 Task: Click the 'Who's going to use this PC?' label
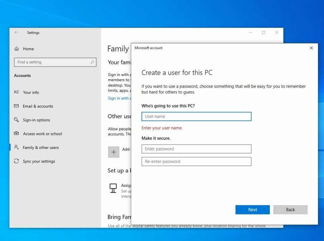[x=168, y=106]
